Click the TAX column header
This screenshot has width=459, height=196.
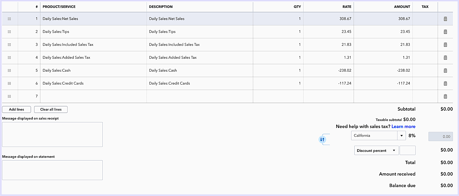tap(425, 7)
